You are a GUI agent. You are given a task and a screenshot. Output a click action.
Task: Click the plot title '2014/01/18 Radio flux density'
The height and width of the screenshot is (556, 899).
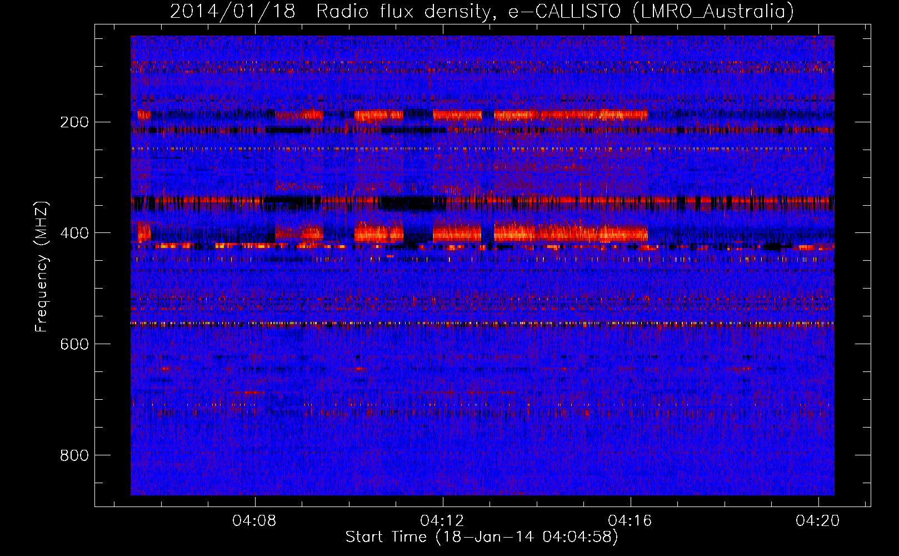482,11
